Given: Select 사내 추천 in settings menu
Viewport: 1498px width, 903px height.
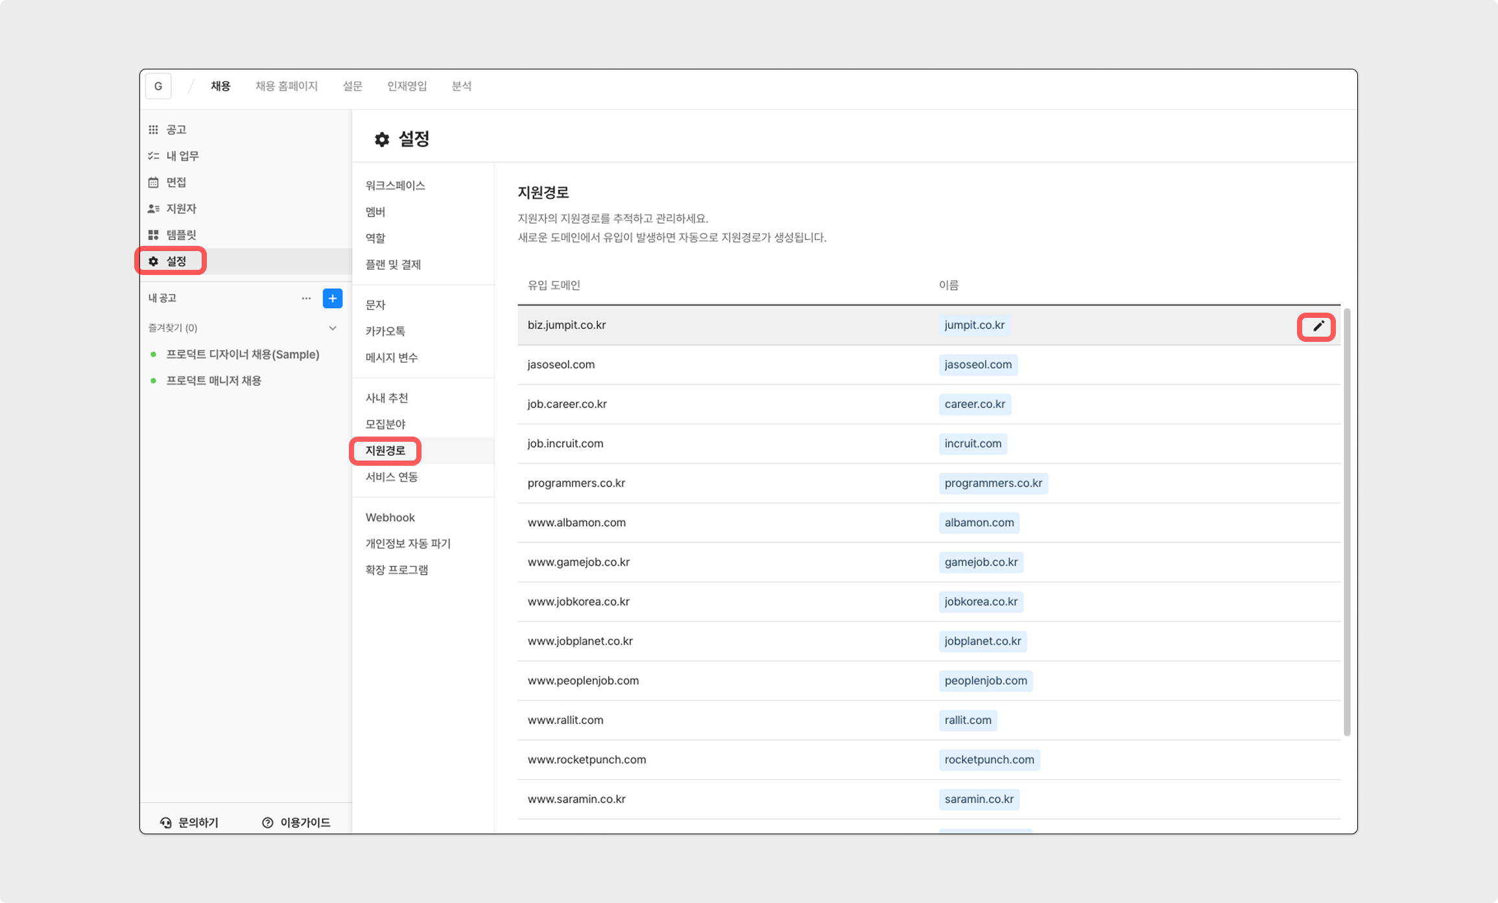Looking at the screenshot, I should [x=387, y=398].
